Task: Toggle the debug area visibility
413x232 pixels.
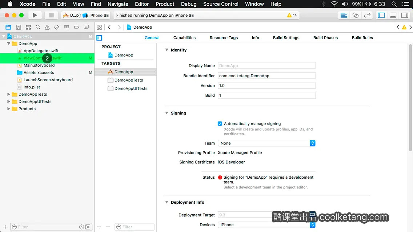Action: tap(393, 15)
